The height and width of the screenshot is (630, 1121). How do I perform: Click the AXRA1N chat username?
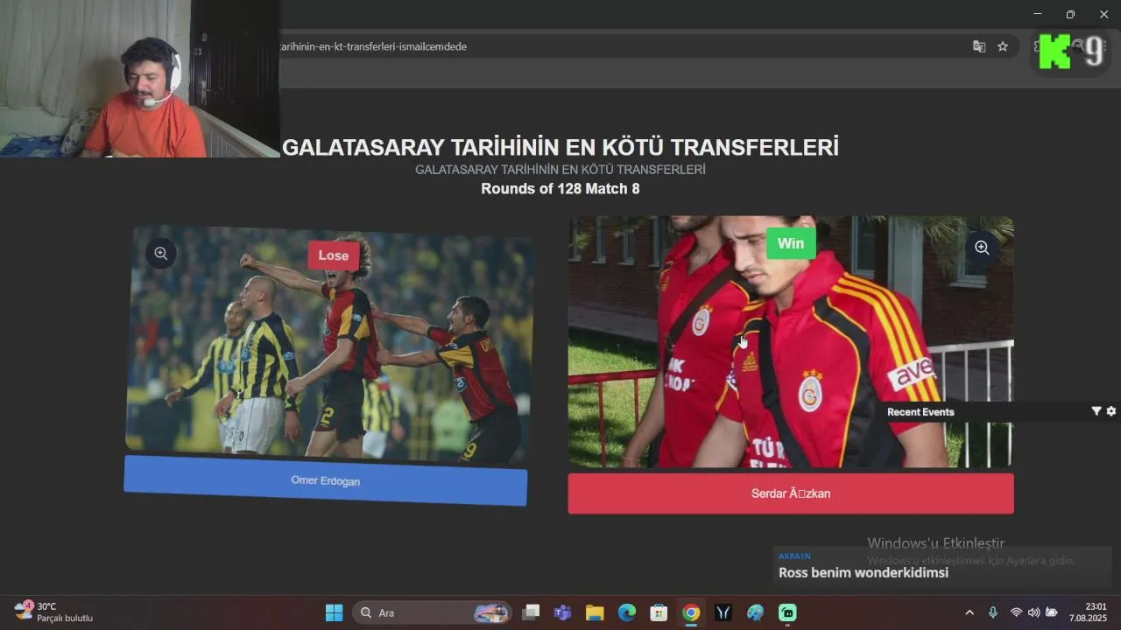point(794,556)
